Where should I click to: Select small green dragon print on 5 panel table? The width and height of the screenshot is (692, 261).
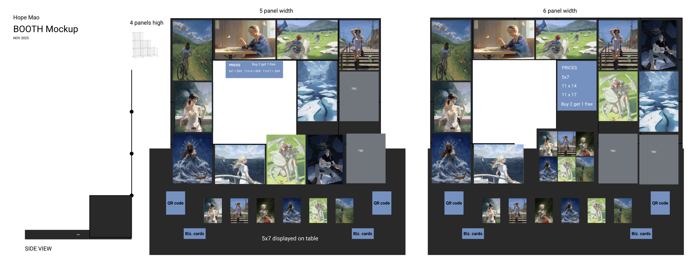click(318, 210)
